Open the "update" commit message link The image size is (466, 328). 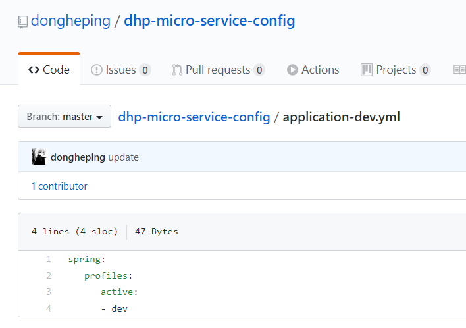click(x=123, y=157)
